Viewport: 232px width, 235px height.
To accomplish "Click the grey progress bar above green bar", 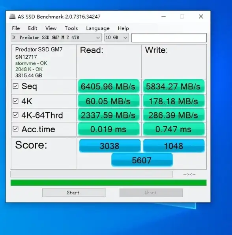I will point(92,174).
